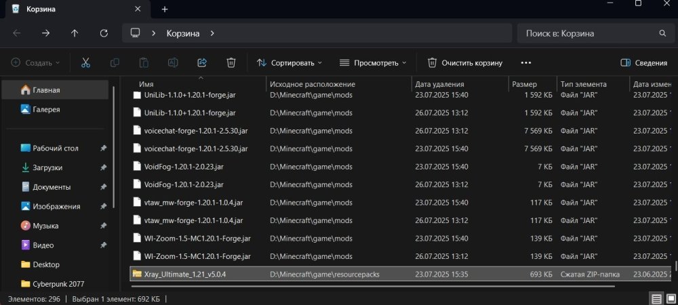
Task: Select the Корзина tab
Action: (79, 9)
